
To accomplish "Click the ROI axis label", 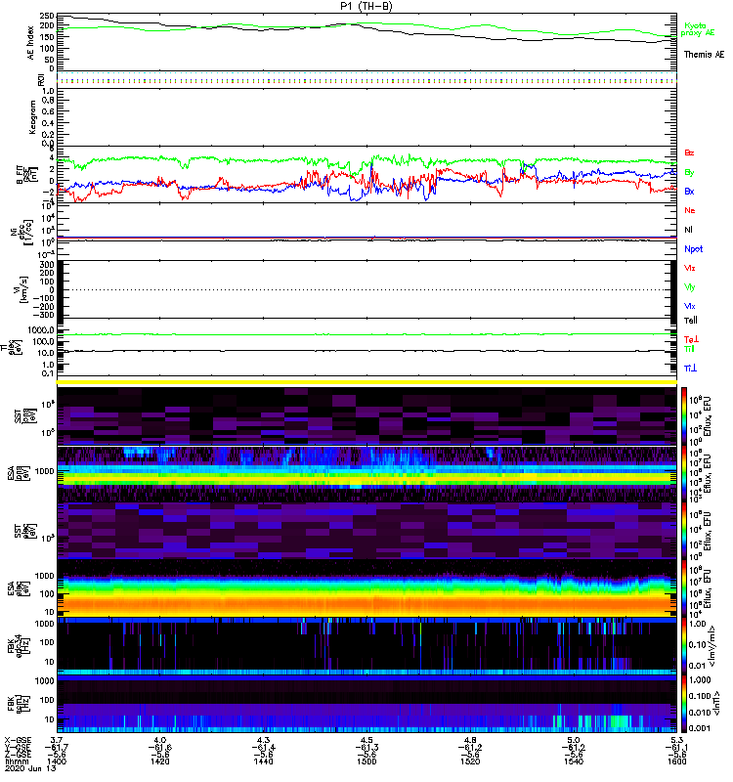I will pos(41,80).
